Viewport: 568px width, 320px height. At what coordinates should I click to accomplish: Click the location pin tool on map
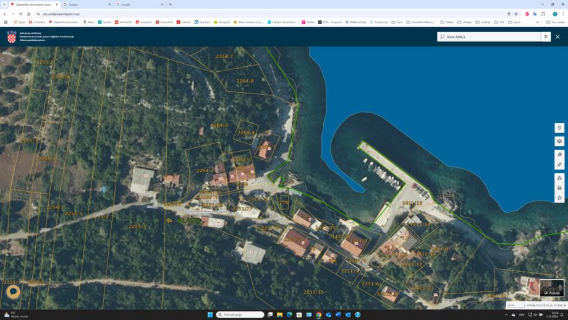pos(559,128)
